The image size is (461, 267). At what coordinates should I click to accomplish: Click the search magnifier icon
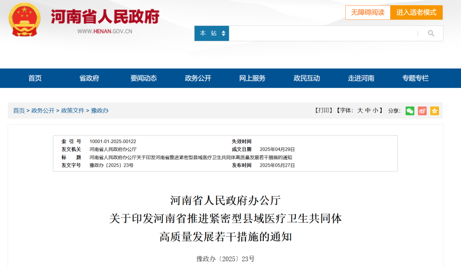pyautogui.click(x=431, y=33)
